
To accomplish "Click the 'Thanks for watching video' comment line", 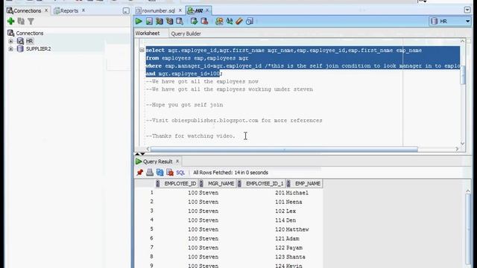I will tap(191, 135).
